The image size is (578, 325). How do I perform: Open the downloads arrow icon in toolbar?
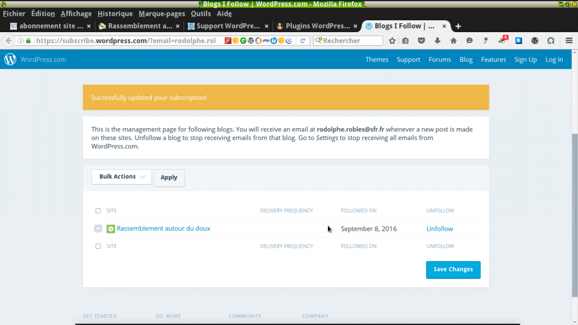[437, 41]
